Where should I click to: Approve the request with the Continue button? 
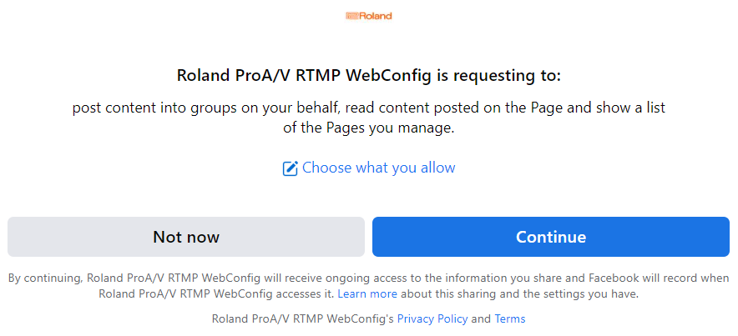point(551,237)
